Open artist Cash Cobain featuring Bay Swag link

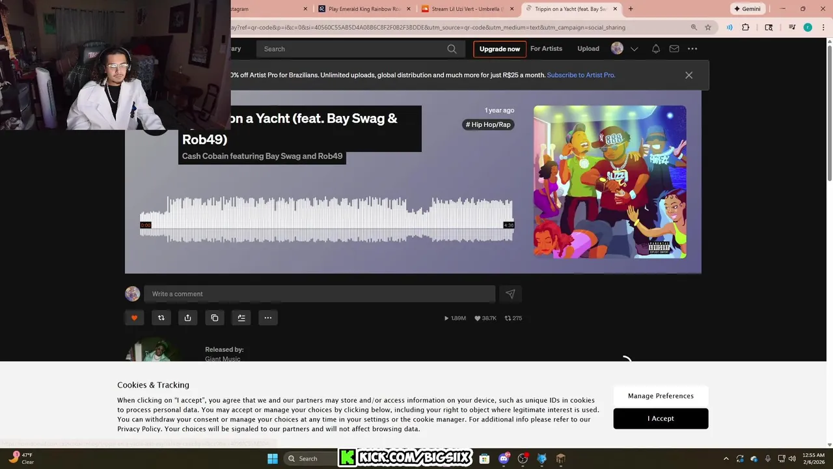click(262, 156)
